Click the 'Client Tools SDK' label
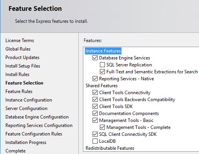The image size is (199, 154). click(116, 107)
